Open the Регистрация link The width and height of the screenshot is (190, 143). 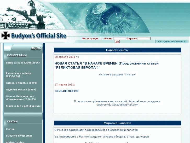[90, 39]
